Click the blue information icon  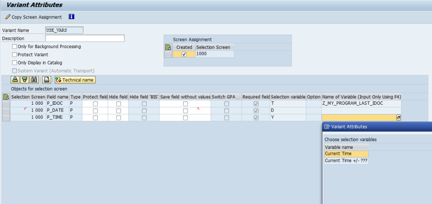[71, 17]
